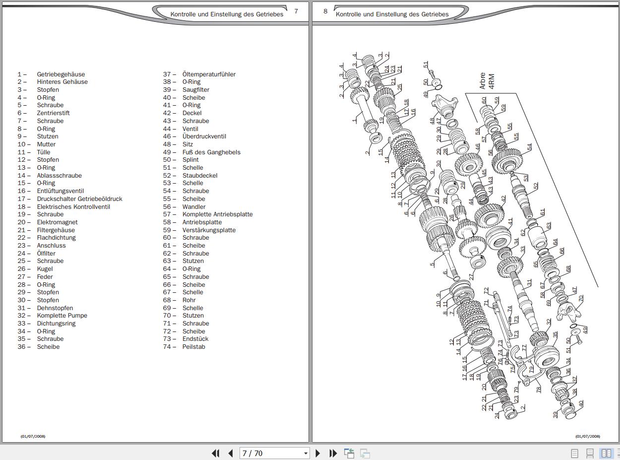The image size is (620, 460).
Task: Click the legend entry 'Fuß des Ganghebels'
Action: (211, 152)
